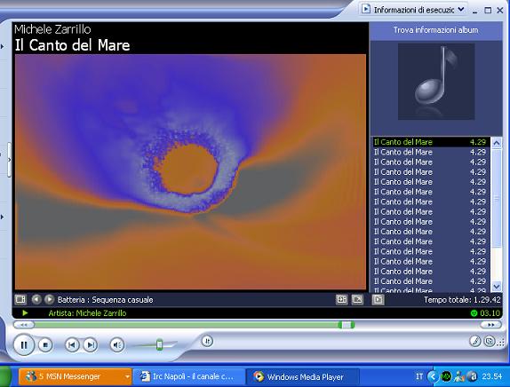
Task: Toggle the playlist pane icon
Action: click(x=378, y=300)
